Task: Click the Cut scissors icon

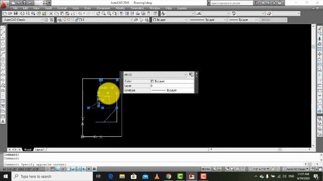Action: pyautogui.click(x=51, y=14)
